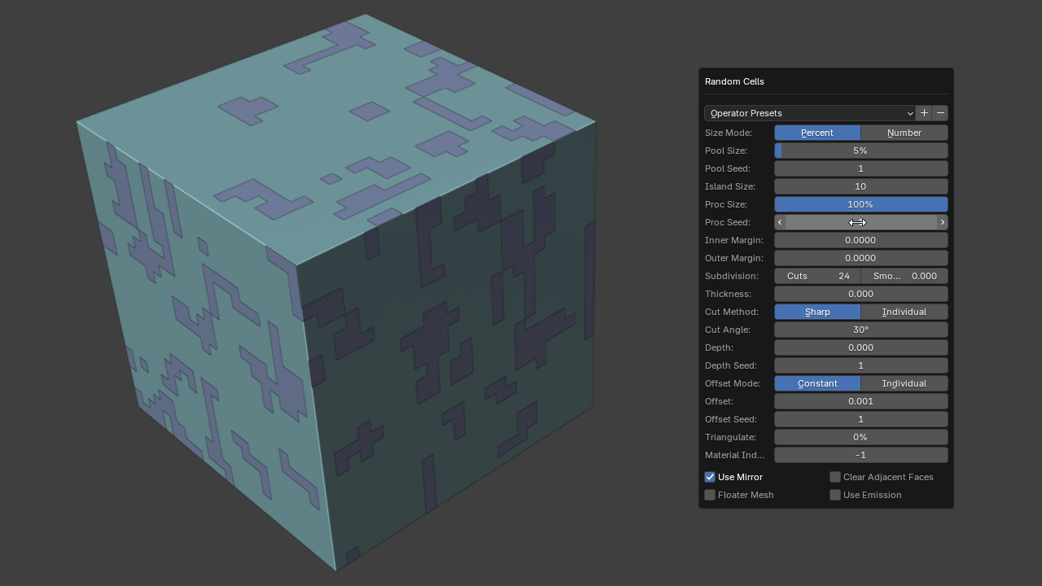Enable the Use Emission checkbox

tap(835, 495)
